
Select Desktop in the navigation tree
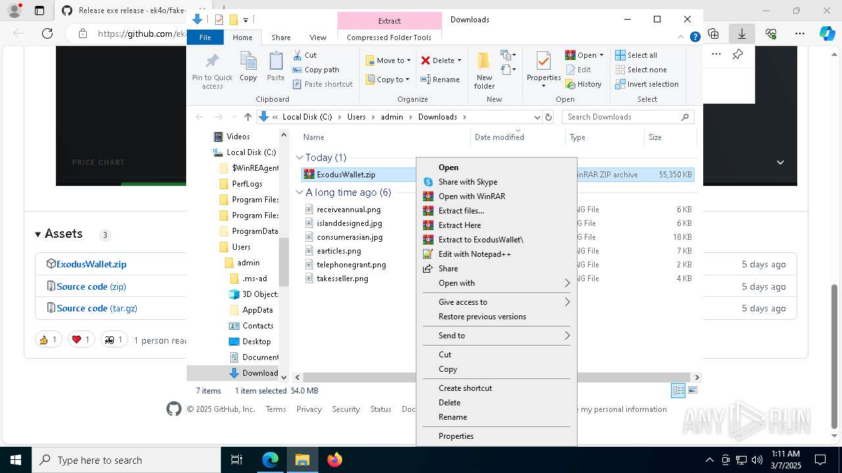[x=257, y=342]
